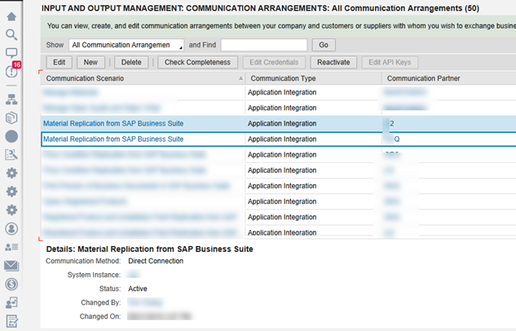Open the organization hierarchy sidebar icon
Screen dimensions: 516x331
[x=11, y=99]
